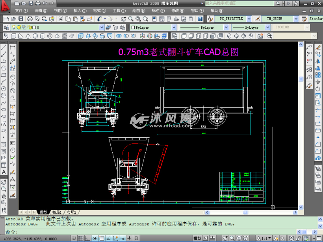Click in the 命令: command line
323x242 pixels.
click(150, 232)
